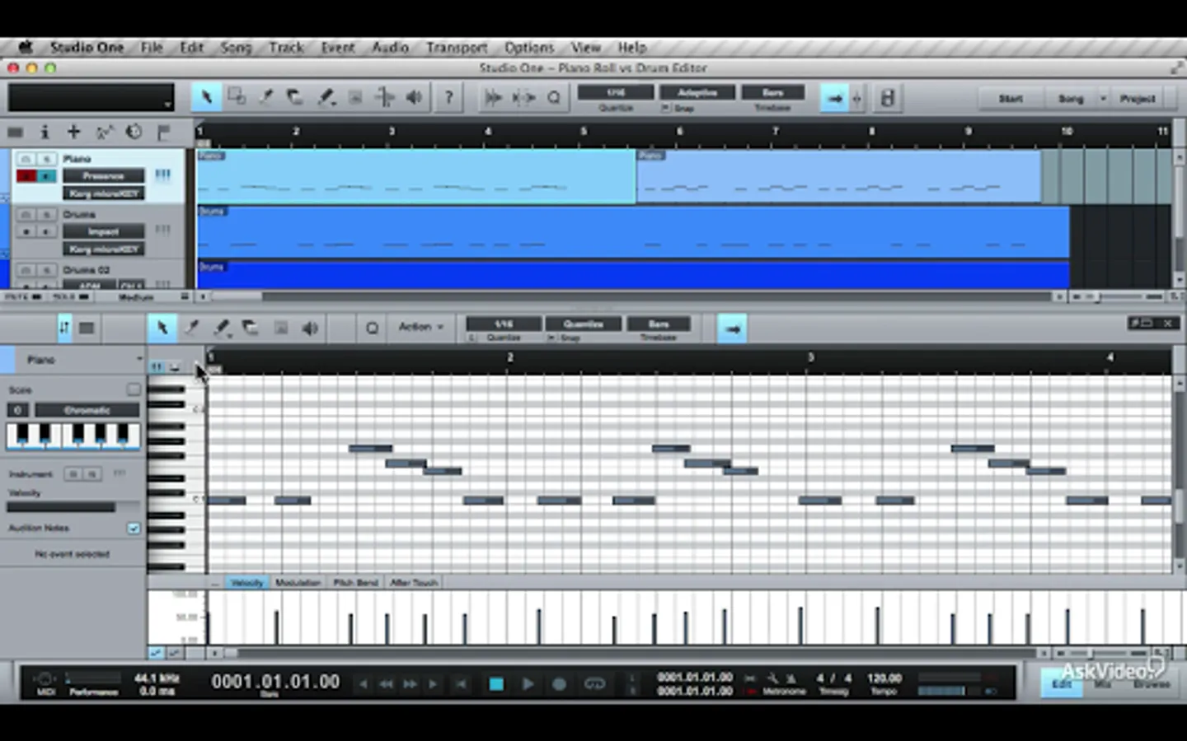The image size is (1187, 741).
Task: Toggle Autoscroll in the main toolbar
Action: pyautogui.click(x=835, y=98)
